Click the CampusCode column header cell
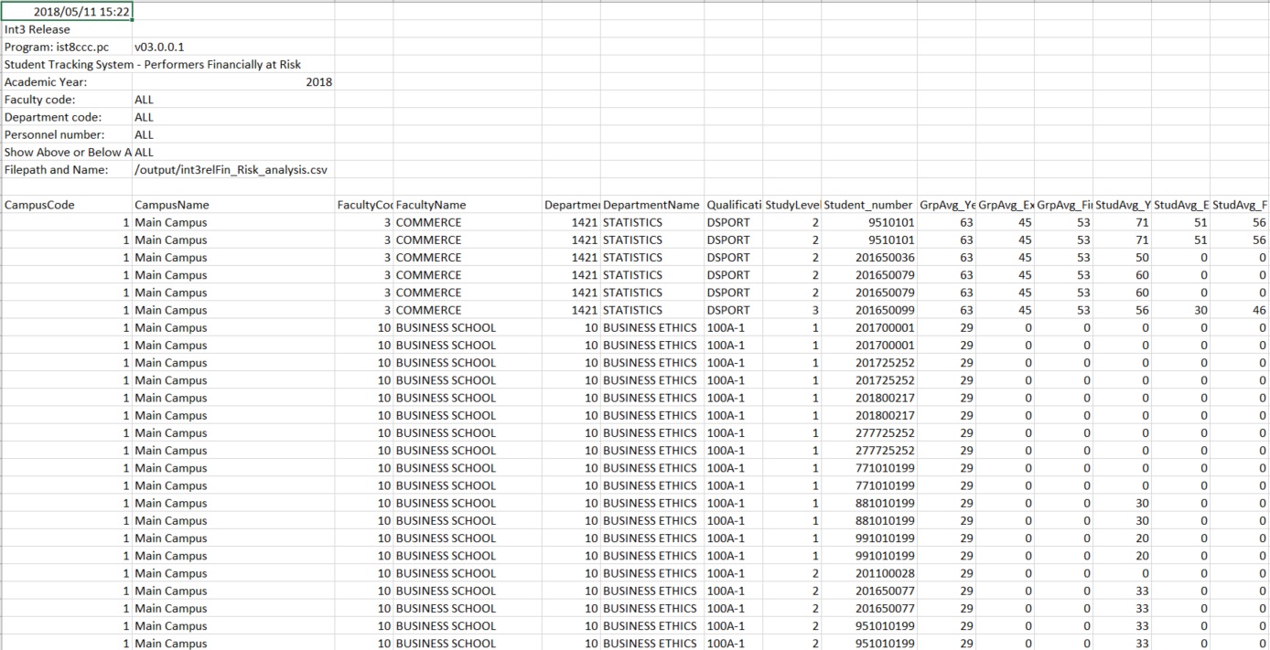 [40, 205]
